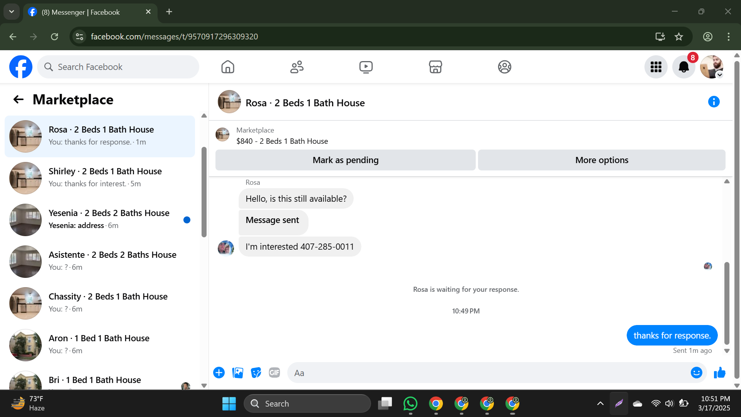Click the Aa message input field
741x417 pixels.
[488, 373]
